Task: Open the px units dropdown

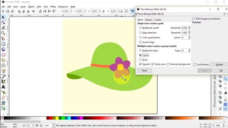Action: coord(126,11)
